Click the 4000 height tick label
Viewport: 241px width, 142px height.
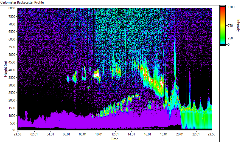click(x=12, y=70)
